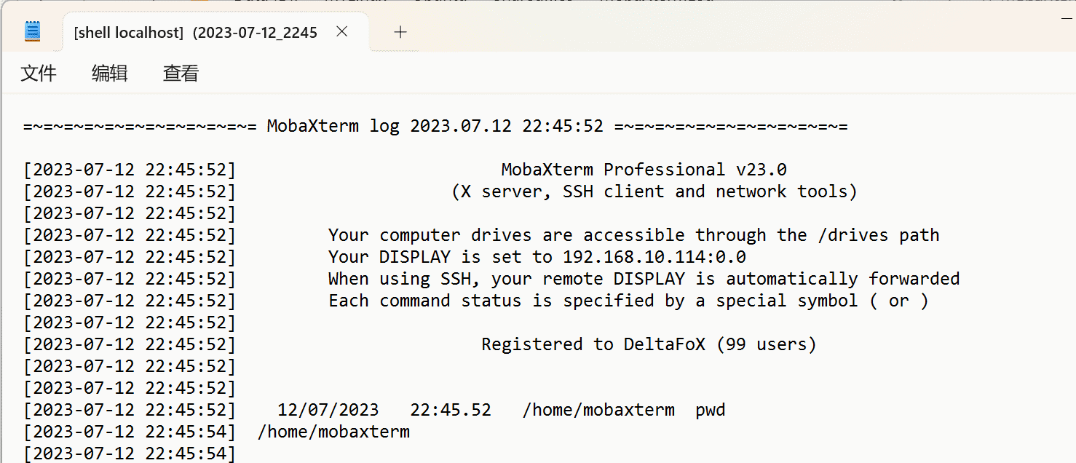Image resolution: width=1076 pixels, height=463 pixels.
Task: Open the 查看 menu
Action: click(181, 74)
